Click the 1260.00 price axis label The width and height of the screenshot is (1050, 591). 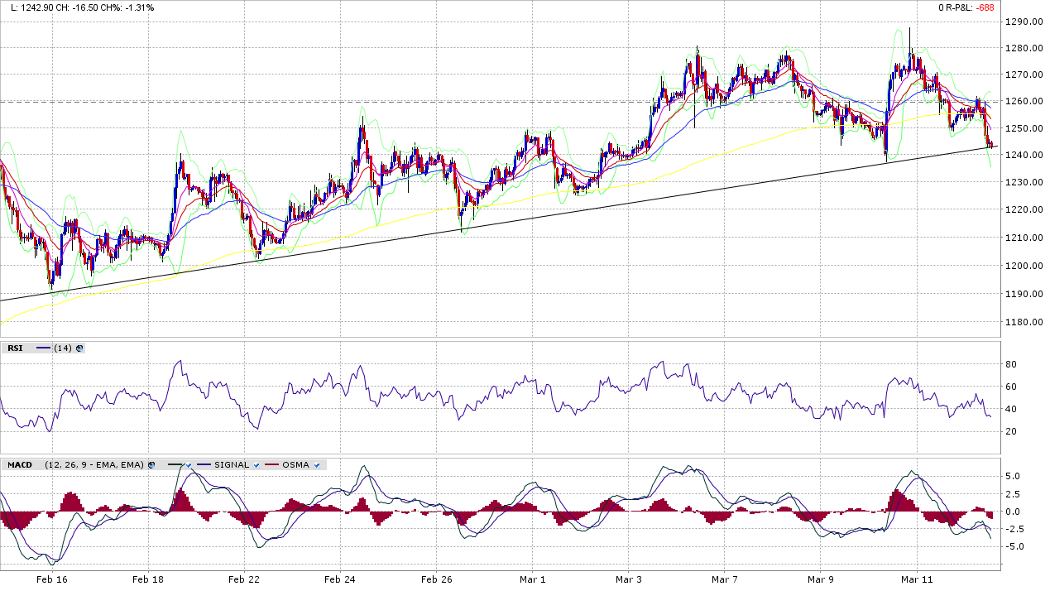point(1025,102)
